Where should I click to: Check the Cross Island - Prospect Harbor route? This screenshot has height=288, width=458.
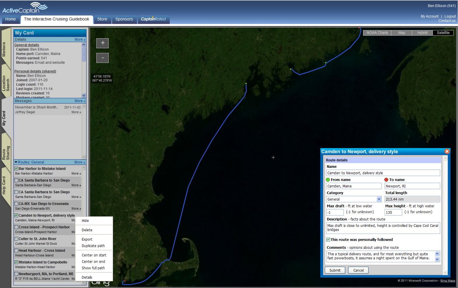pos(16,227)
